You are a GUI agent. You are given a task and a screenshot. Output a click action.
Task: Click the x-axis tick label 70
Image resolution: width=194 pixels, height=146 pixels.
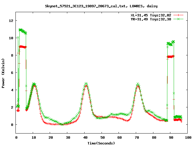pyautogui.click(x=137, y=137)
